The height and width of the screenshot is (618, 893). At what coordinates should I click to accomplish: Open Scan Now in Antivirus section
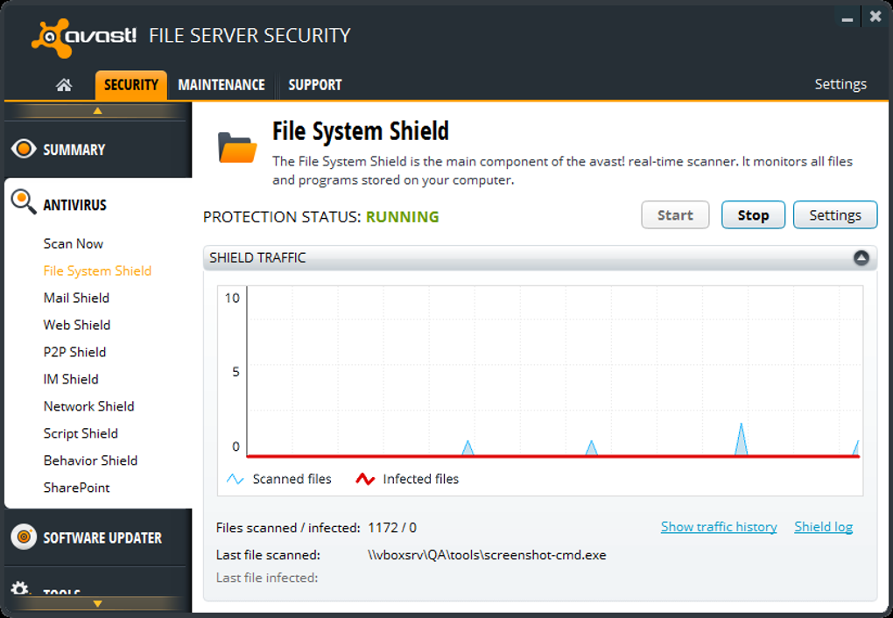[74, 243]
